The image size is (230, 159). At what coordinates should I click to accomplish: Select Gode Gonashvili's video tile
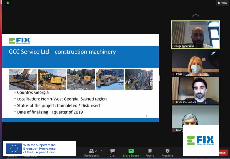point(195,91)
